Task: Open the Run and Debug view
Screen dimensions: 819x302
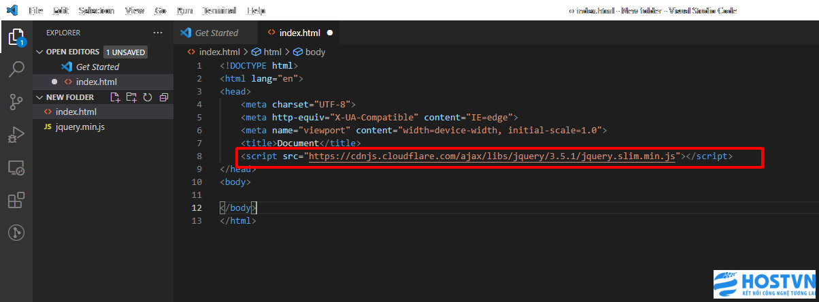Action: 16,135
